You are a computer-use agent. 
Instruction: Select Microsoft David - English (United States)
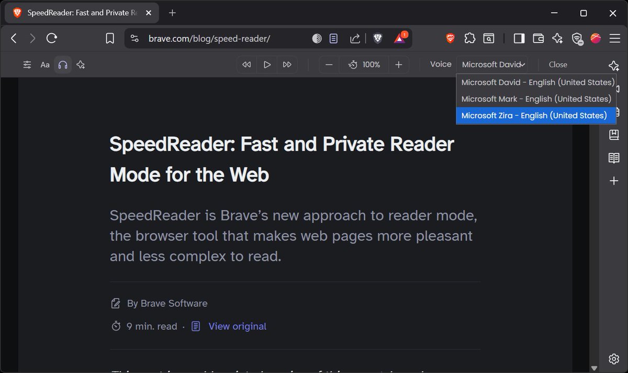(x=536, y=82)
